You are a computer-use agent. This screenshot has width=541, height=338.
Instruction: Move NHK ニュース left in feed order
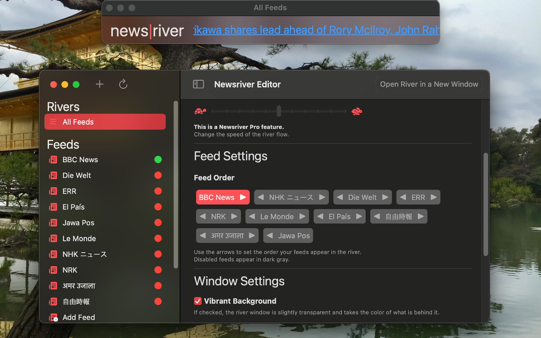pos(261,197)
